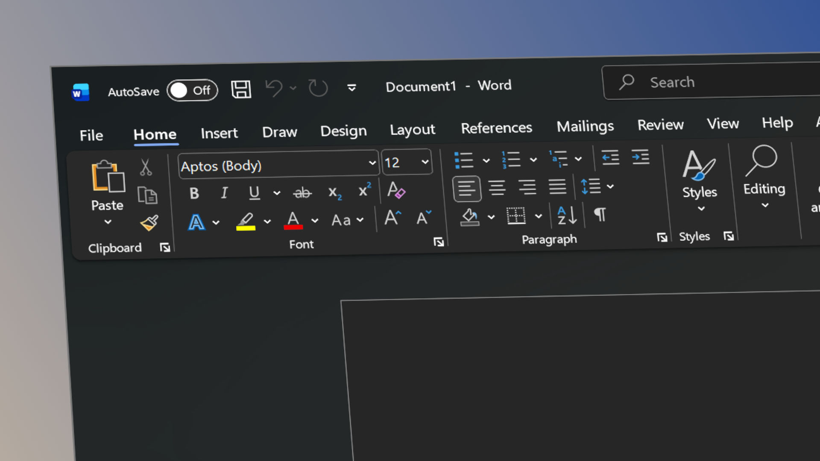
Task: Expand the highlight color options
Action: click(267, 222)
